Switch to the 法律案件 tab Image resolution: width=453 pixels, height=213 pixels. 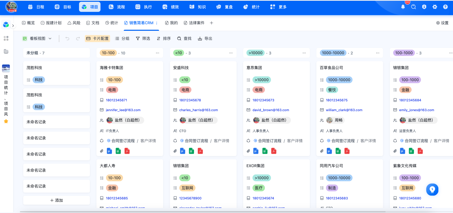click(194, 23)
